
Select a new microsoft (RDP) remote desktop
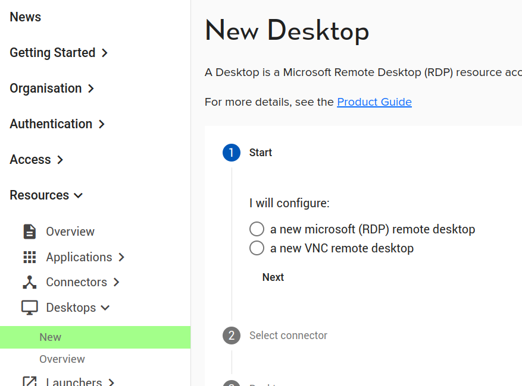point(257,229)
